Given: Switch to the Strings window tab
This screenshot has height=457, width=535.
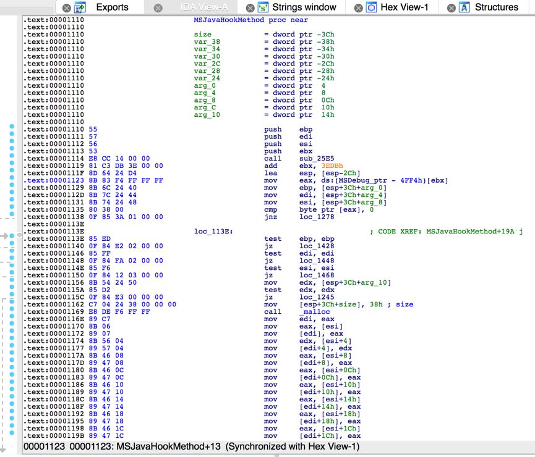Looking at the screenshot, I should point(304,7).
